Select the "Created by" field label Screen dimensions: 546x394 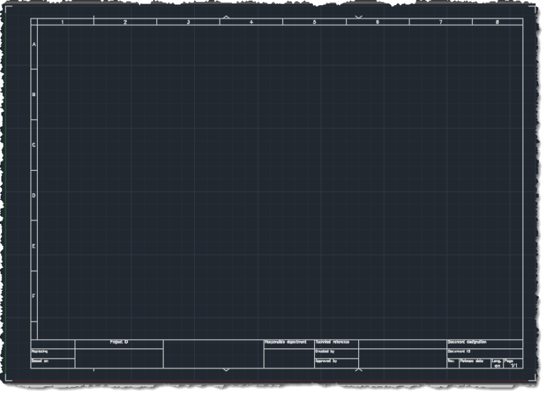[325, 351]
